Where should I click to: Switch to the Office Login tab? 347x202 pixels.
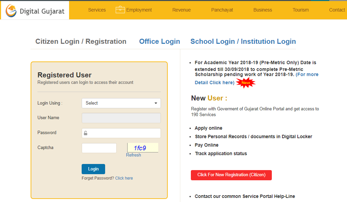click(x=159, y=41)
